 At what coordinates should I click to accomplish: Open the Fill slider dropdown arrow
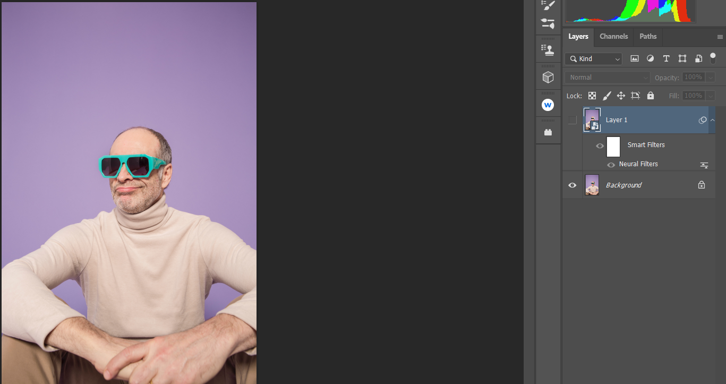click(711, 96)
